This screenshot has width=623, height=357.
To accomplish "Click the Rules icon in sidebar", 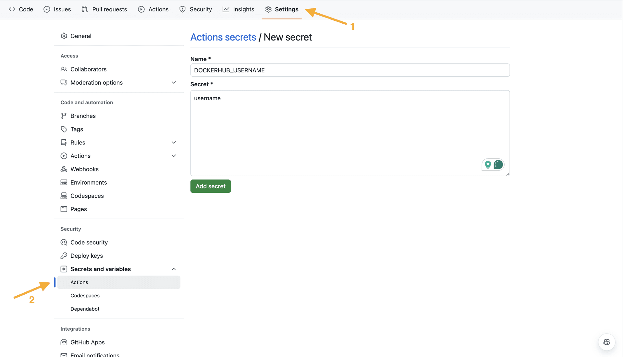I will [64, 142].
